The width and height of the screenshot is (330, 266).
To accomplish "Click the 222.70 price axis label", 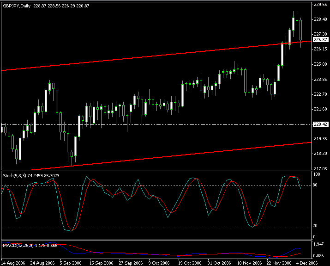I will point(320,94).
